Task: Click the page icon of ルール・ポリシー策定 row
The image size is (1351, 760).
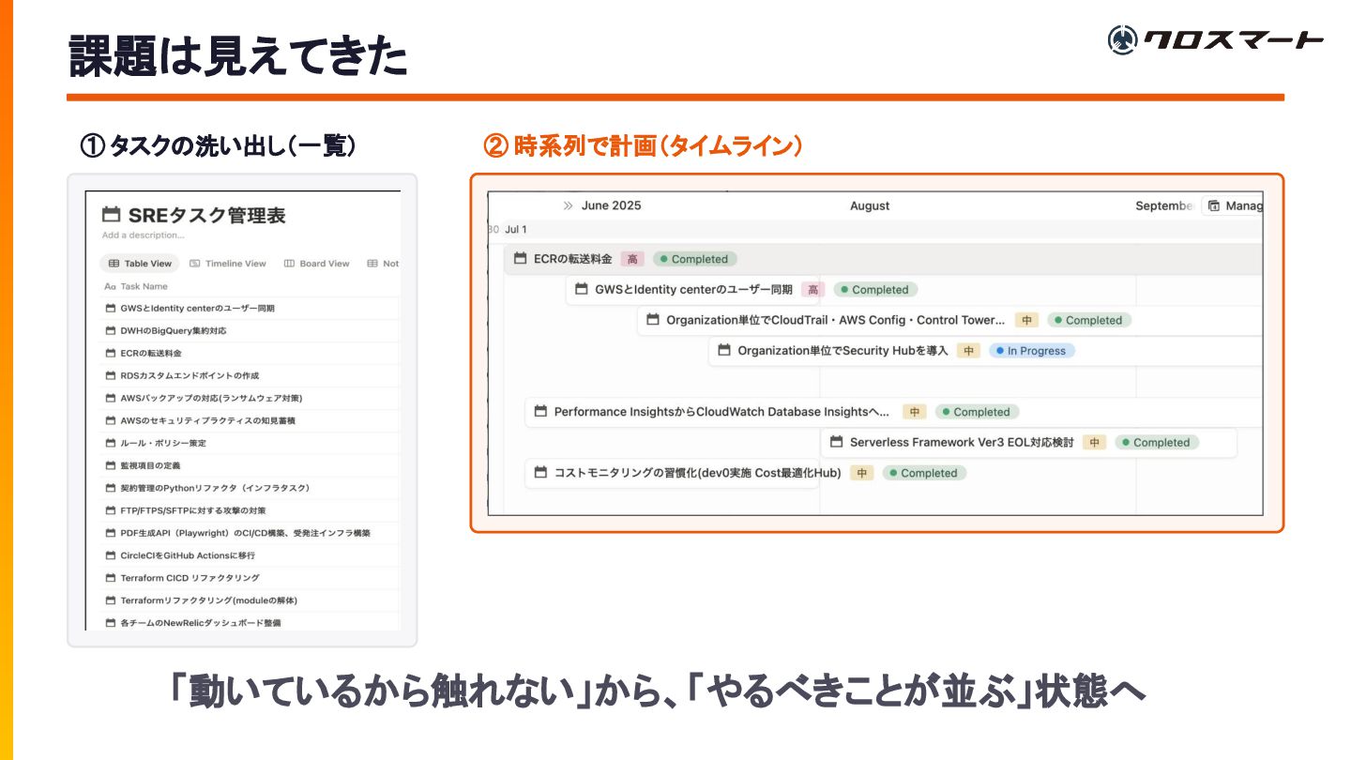Action: [110, 443]
